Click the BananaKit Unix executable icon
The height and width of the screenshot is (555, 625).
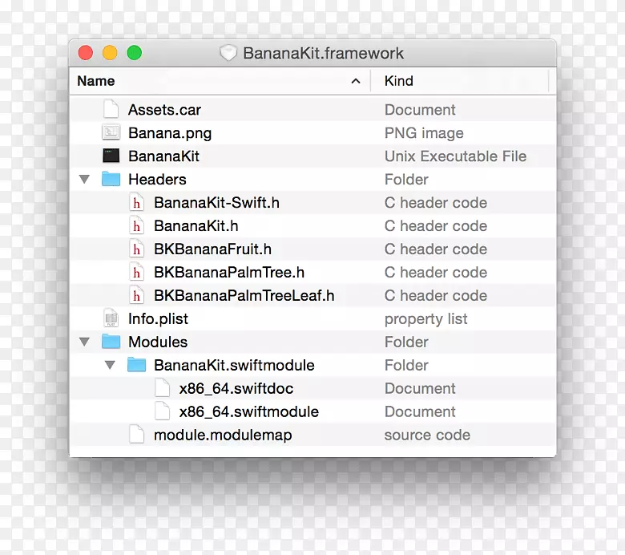111,156
